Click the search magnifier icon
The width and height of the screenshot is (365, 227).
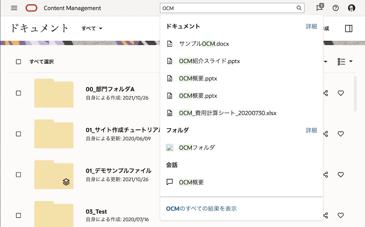(299, 8)
